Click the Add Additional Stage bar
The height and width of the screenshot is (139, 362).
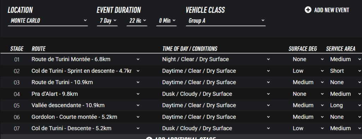coord(181,137)
